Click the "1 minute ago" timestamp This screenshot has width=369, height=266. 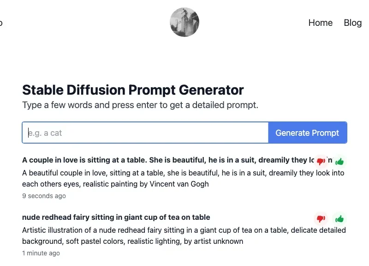coord(41,253)
